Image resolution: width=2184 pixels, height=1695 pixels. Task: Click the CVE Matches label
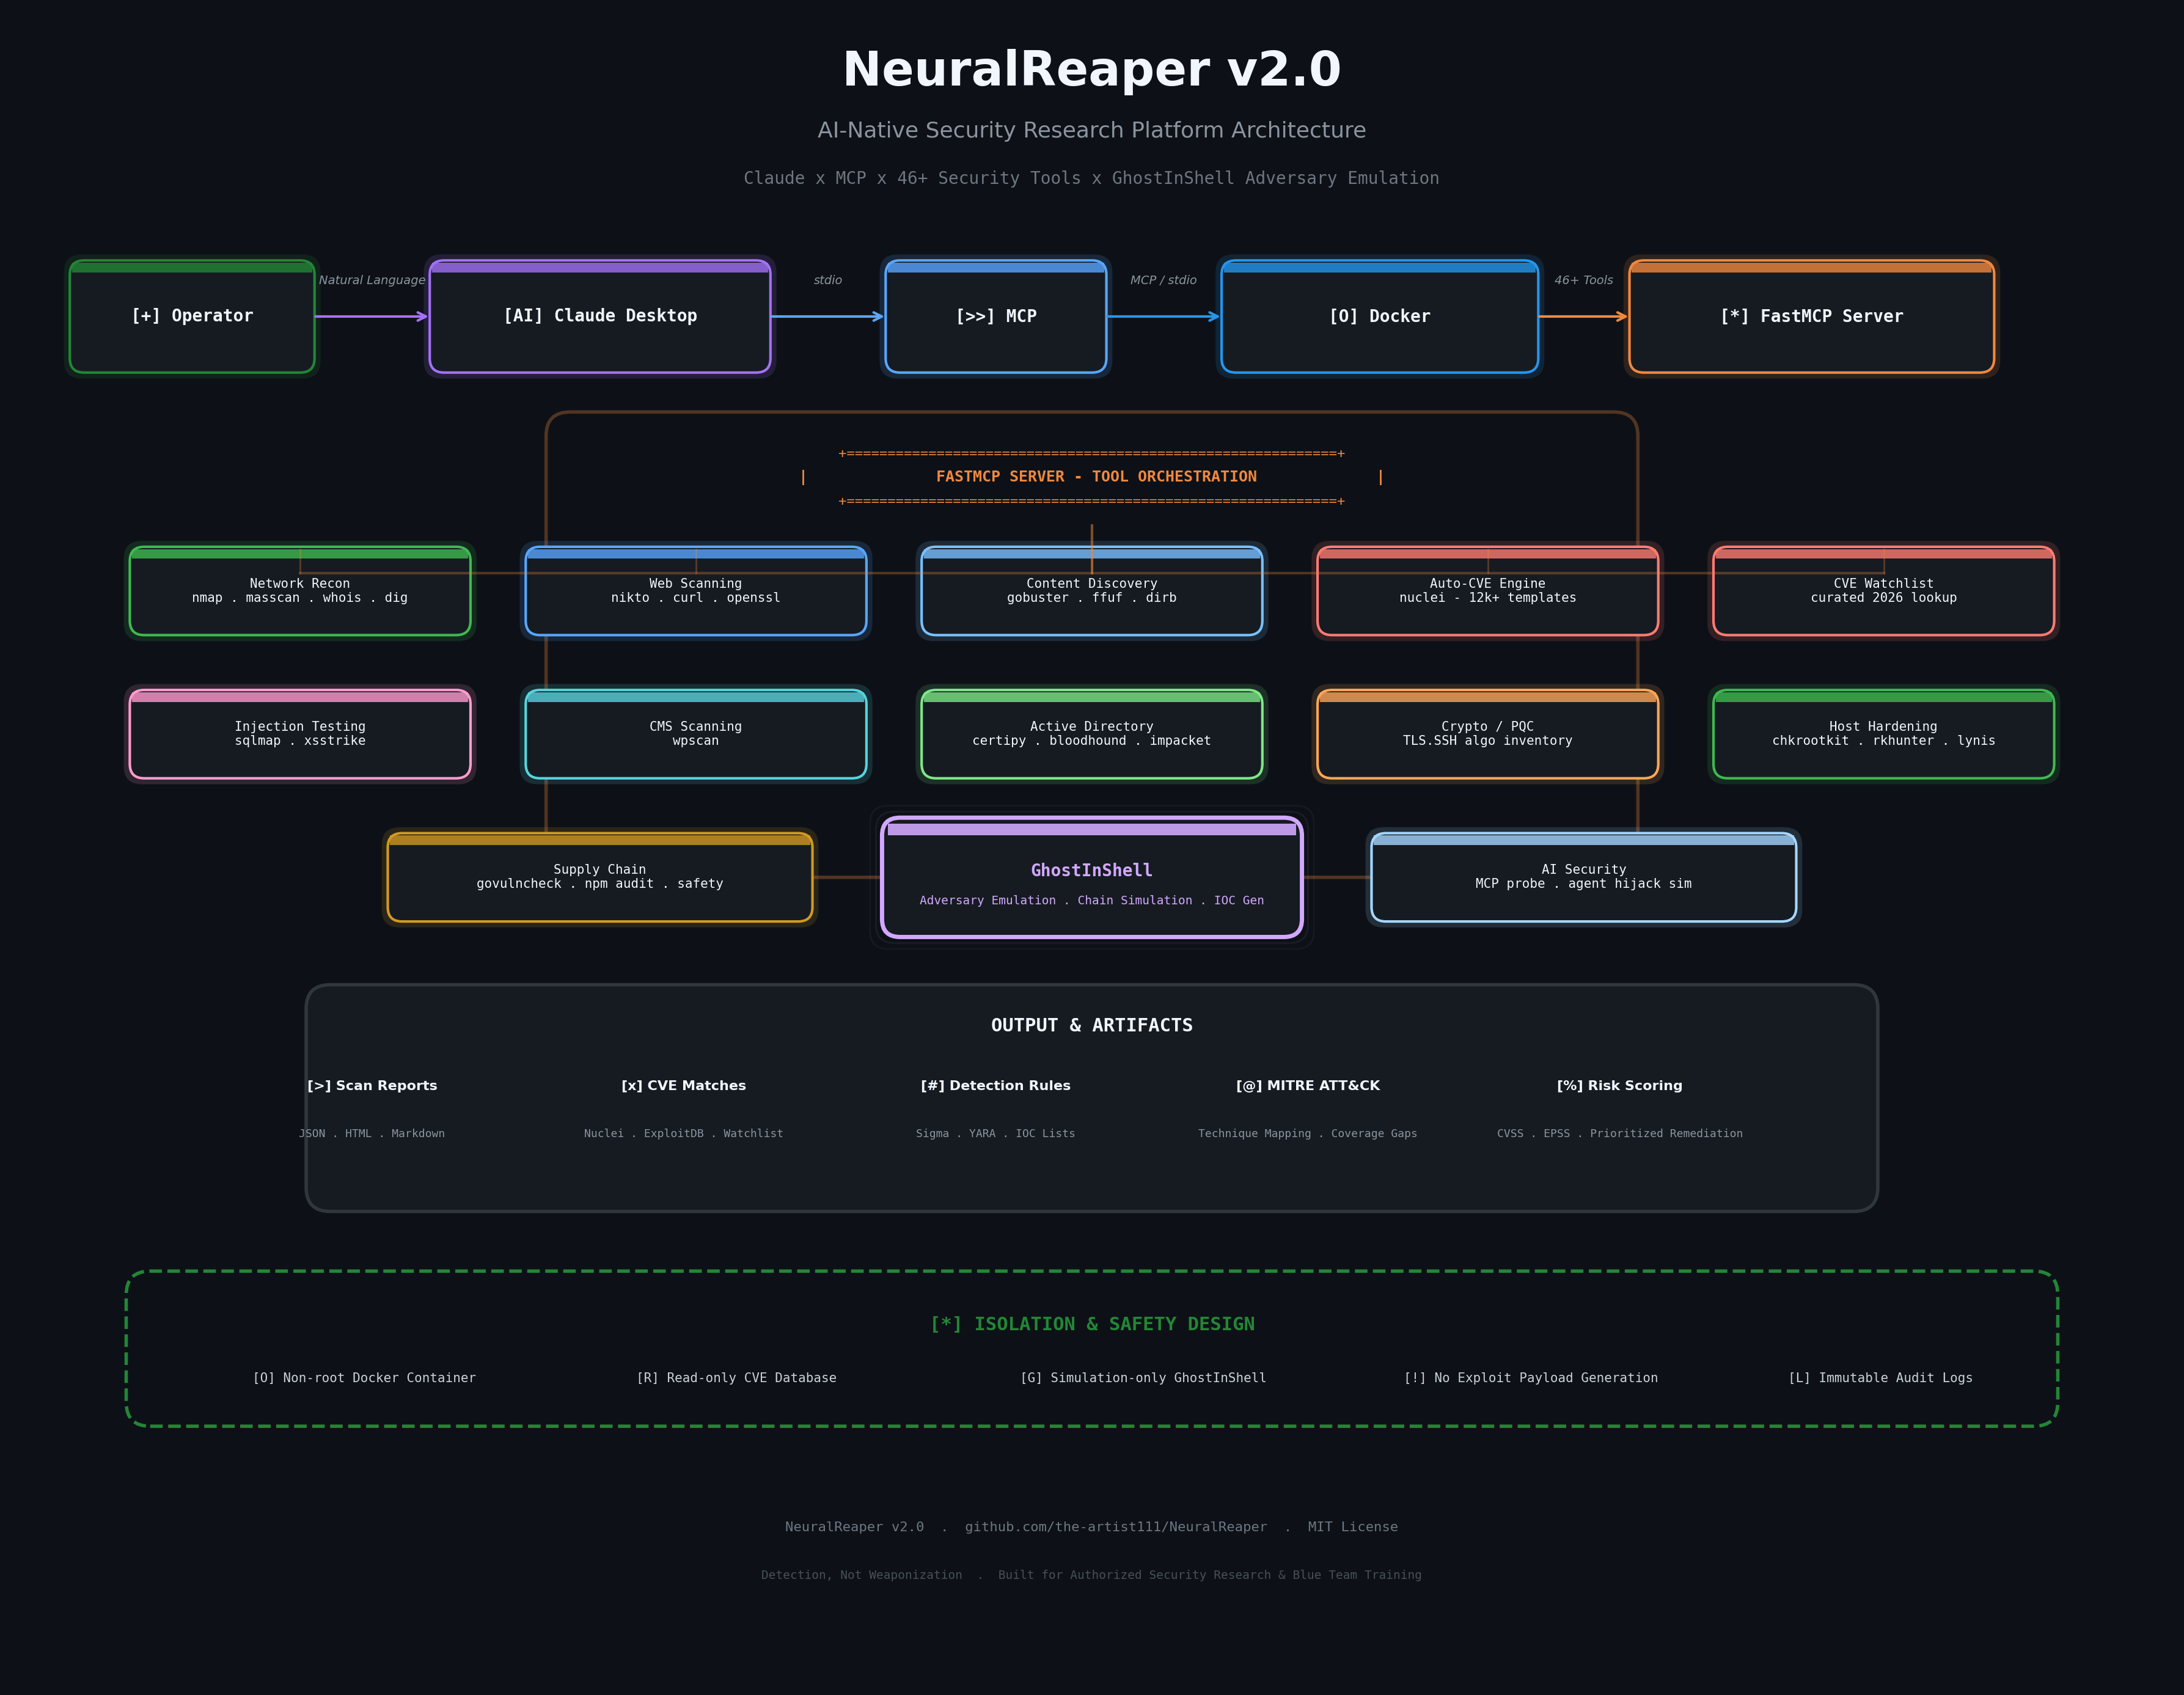click(684, 1085)
